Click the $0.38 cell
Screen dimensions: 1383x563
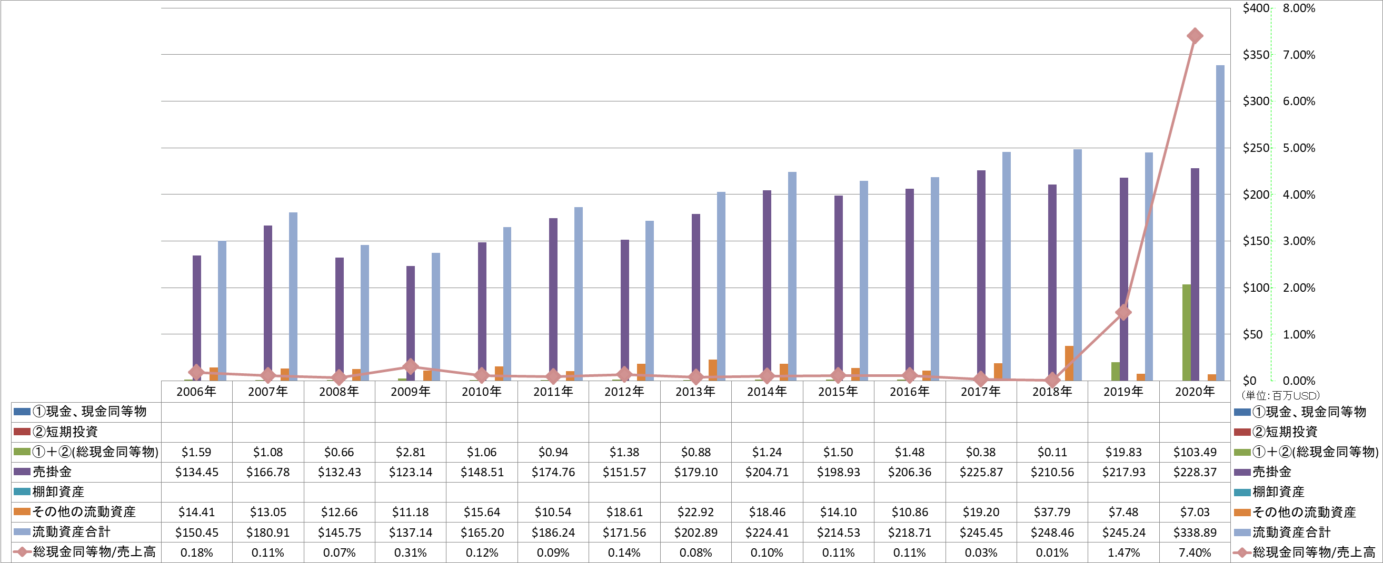[x=981, y=452]
